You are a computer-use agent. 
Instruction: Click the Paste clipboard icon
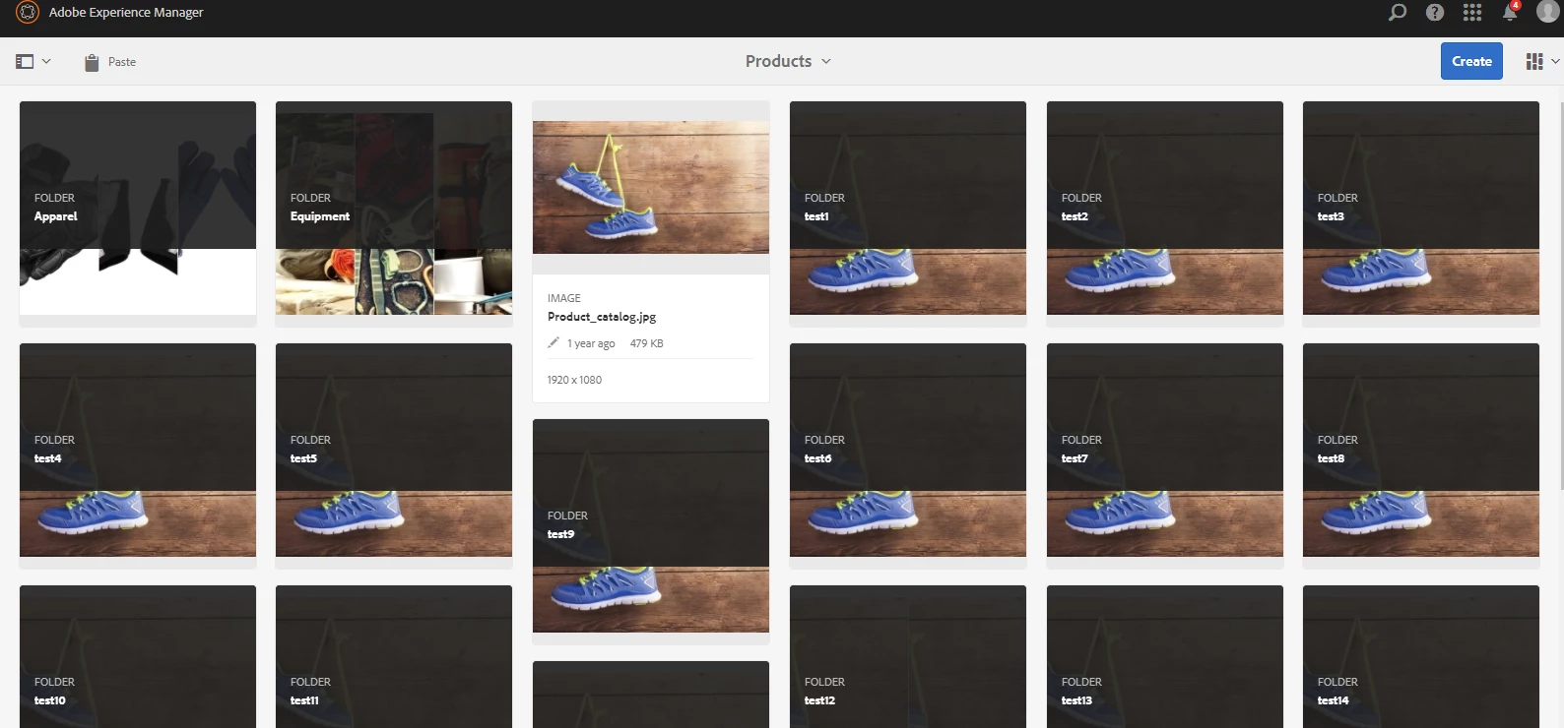(x=92, y=62)
